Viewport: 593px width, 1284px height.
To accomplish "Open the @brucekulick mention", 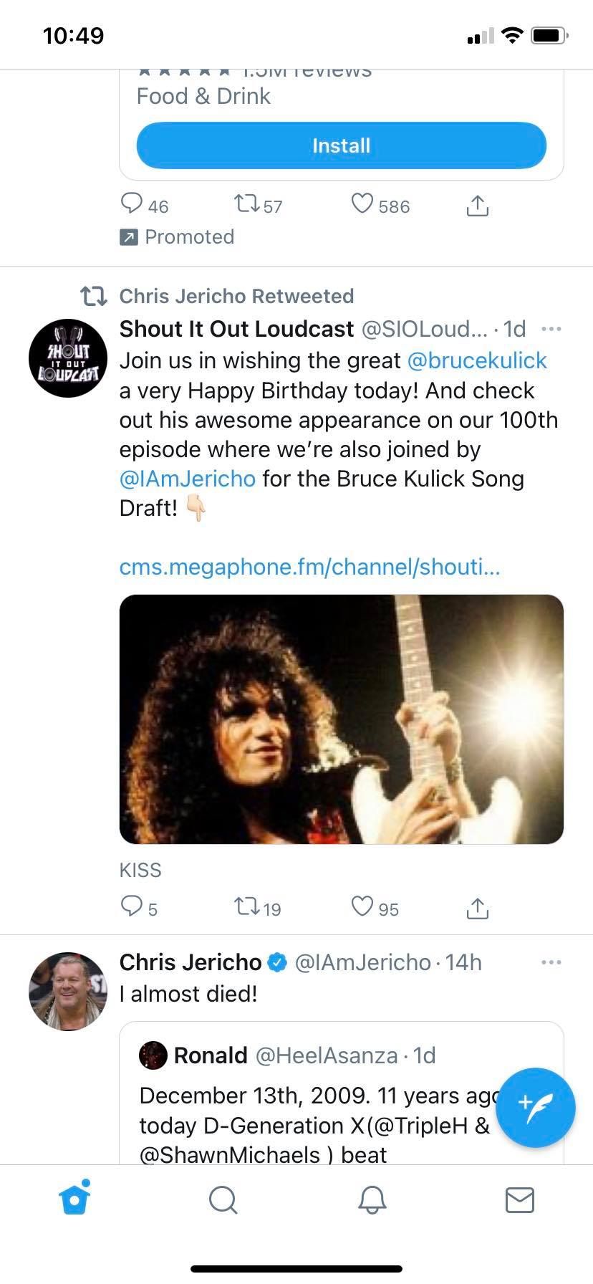I will (x=477, y=360).
